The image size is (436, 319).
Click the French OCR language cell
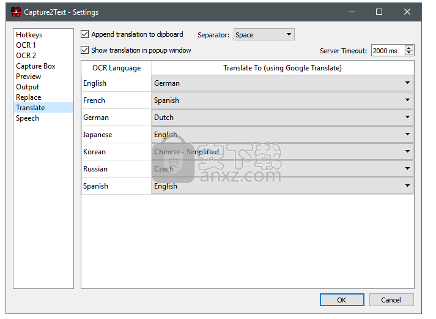point(117,100)
